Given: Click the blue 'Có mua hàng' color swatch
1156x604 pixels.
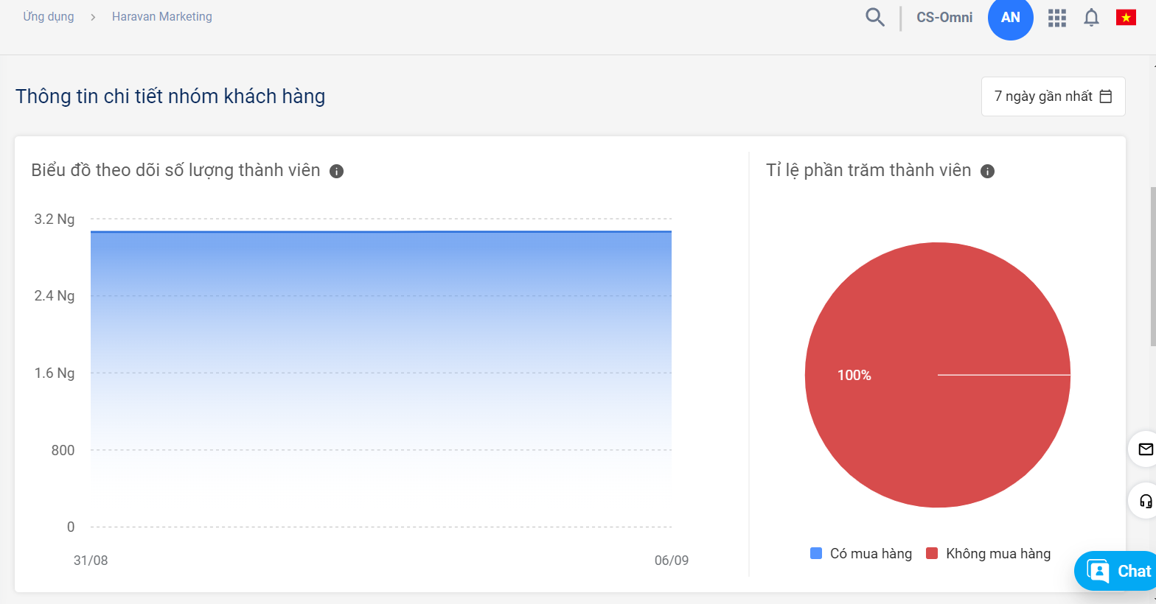Looking at the screenshot, I should coord(816,553).
